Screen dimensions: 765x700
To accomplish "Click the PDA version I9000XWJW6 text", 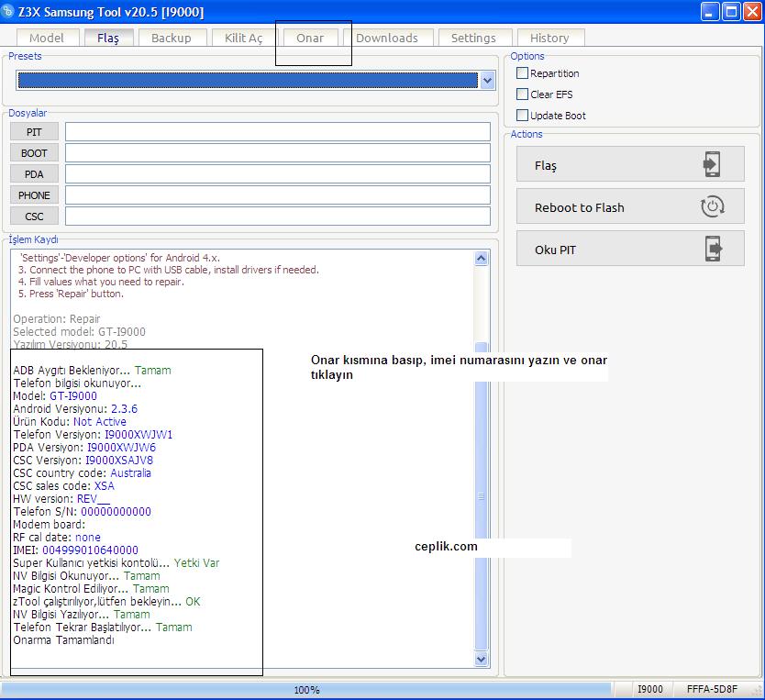I will pyautogui.click(x=121, y=447).
